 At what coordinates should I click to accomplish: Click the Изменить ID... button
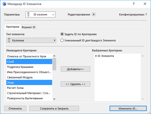(x=128, y=109)
